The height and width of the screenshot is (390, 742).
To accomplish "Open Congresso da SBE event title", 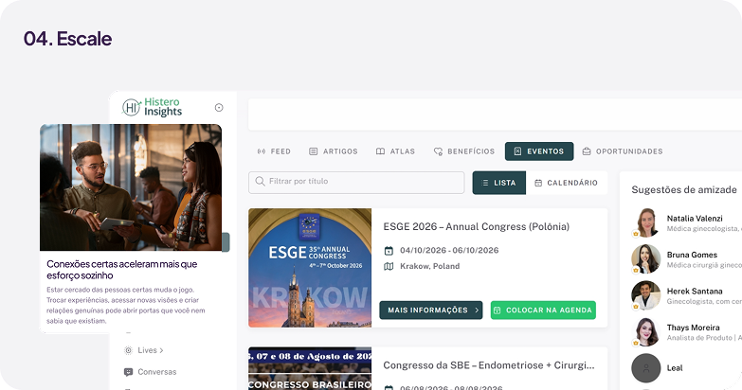I will [489, 365].
